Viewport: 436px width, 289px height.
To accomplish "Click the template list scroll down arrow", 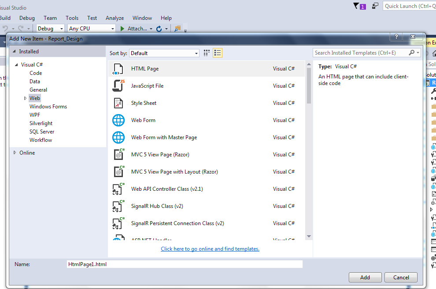I will [309, 237].
